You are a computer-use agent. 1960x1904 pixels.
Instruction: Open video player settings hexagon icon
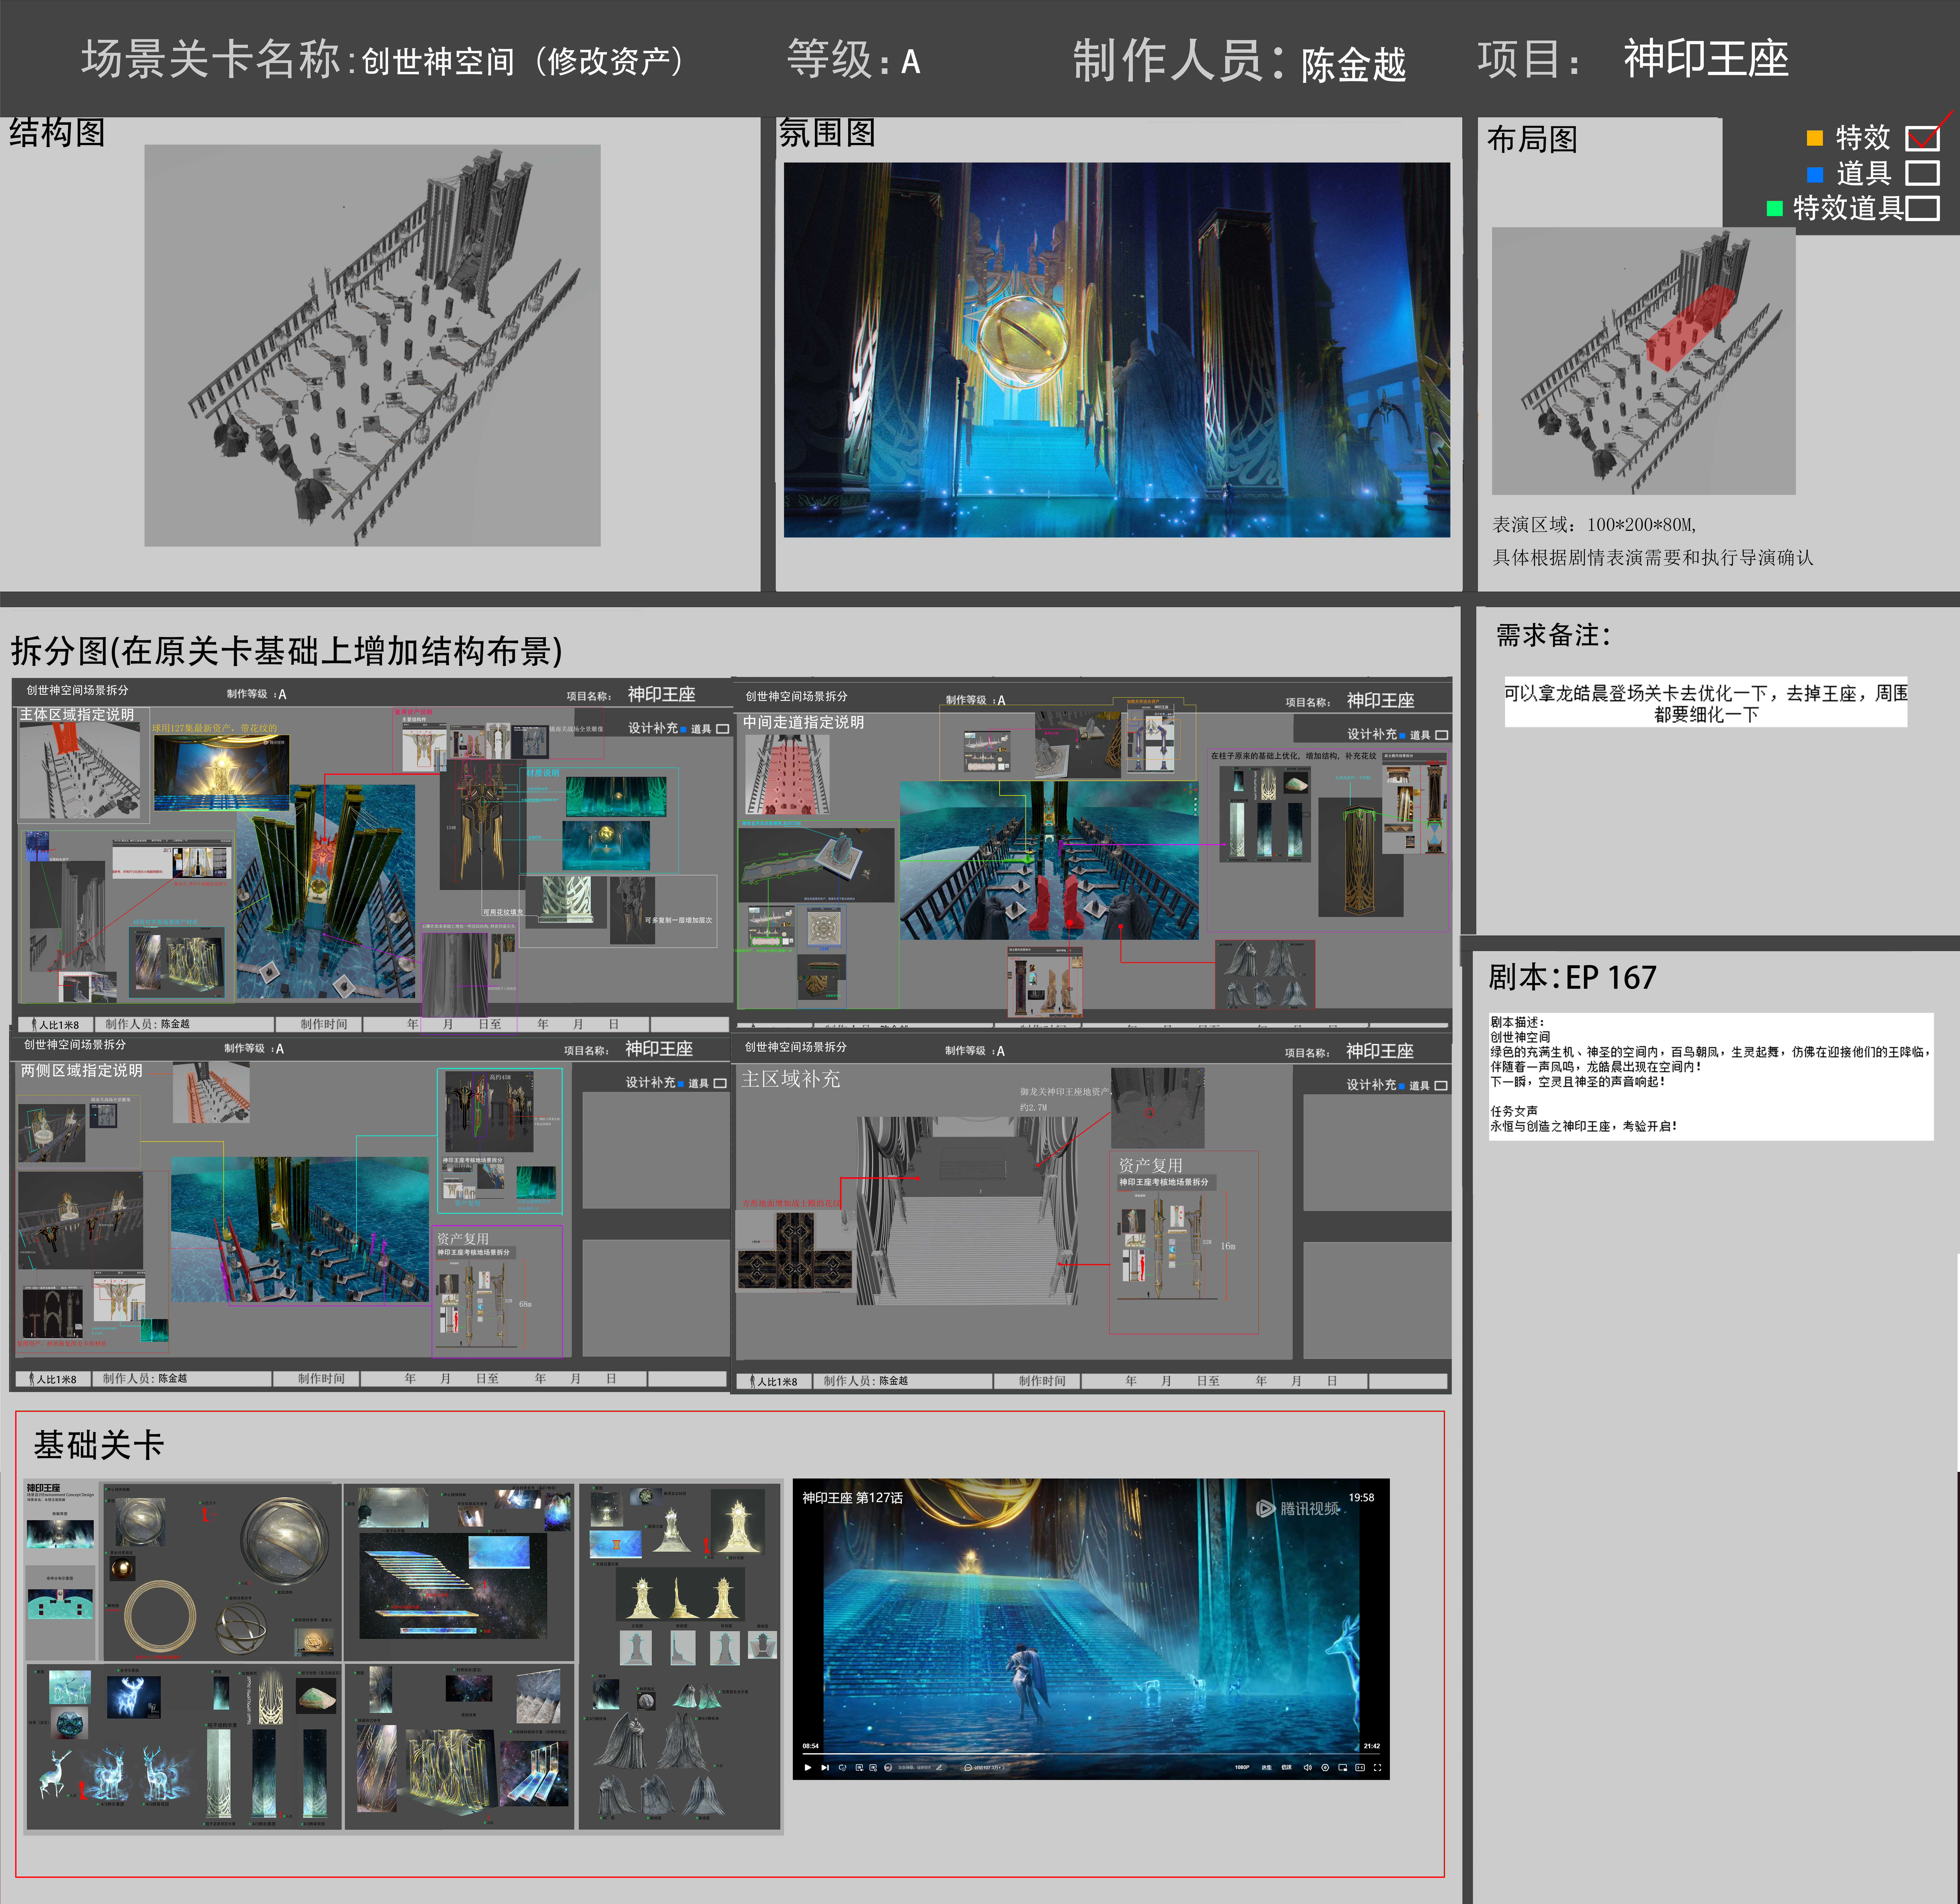point(1325,1768)
